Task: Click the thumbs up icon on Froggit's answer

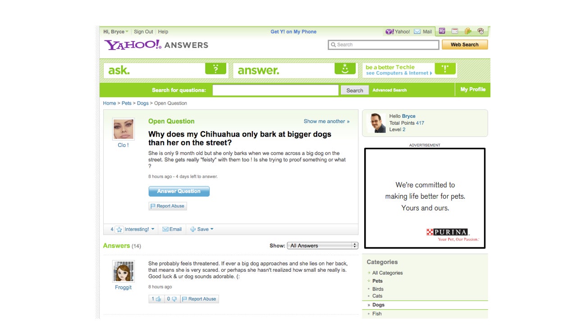Action: pyautogui.click(x=158, y=299)
